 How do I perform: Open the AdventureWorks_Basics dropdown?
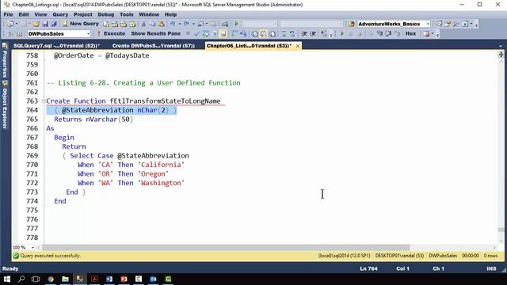428,24
